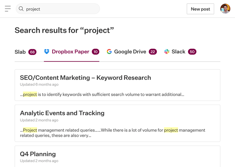
Task: Click highlighted "project" in SEO result snippet
Action: 30,94
